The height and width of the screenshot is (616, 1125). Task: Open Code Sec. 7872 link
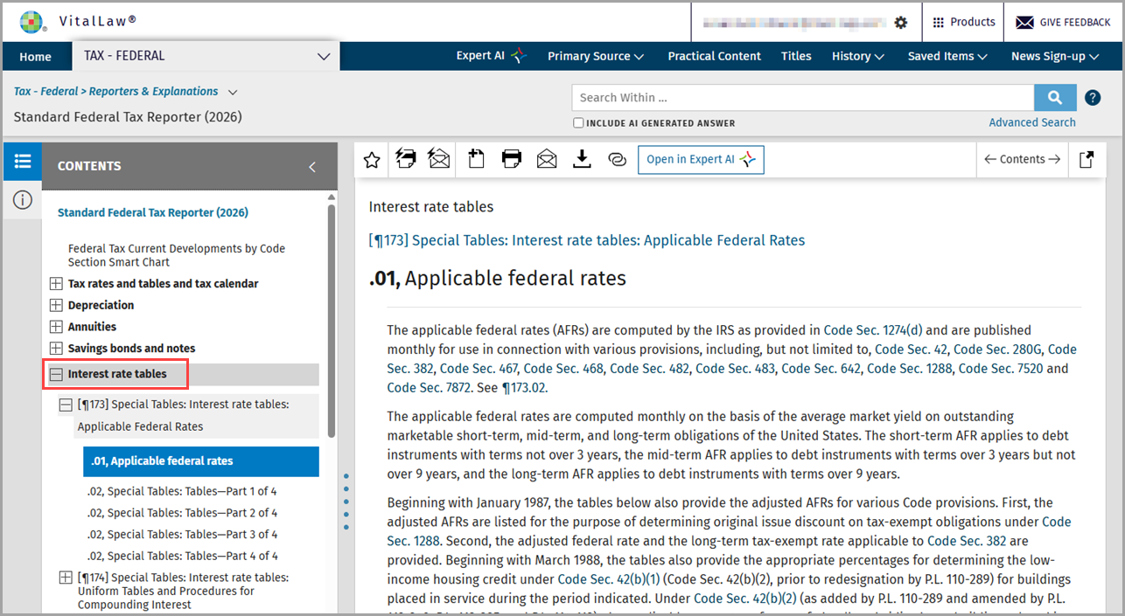click(x=429, y=388)
